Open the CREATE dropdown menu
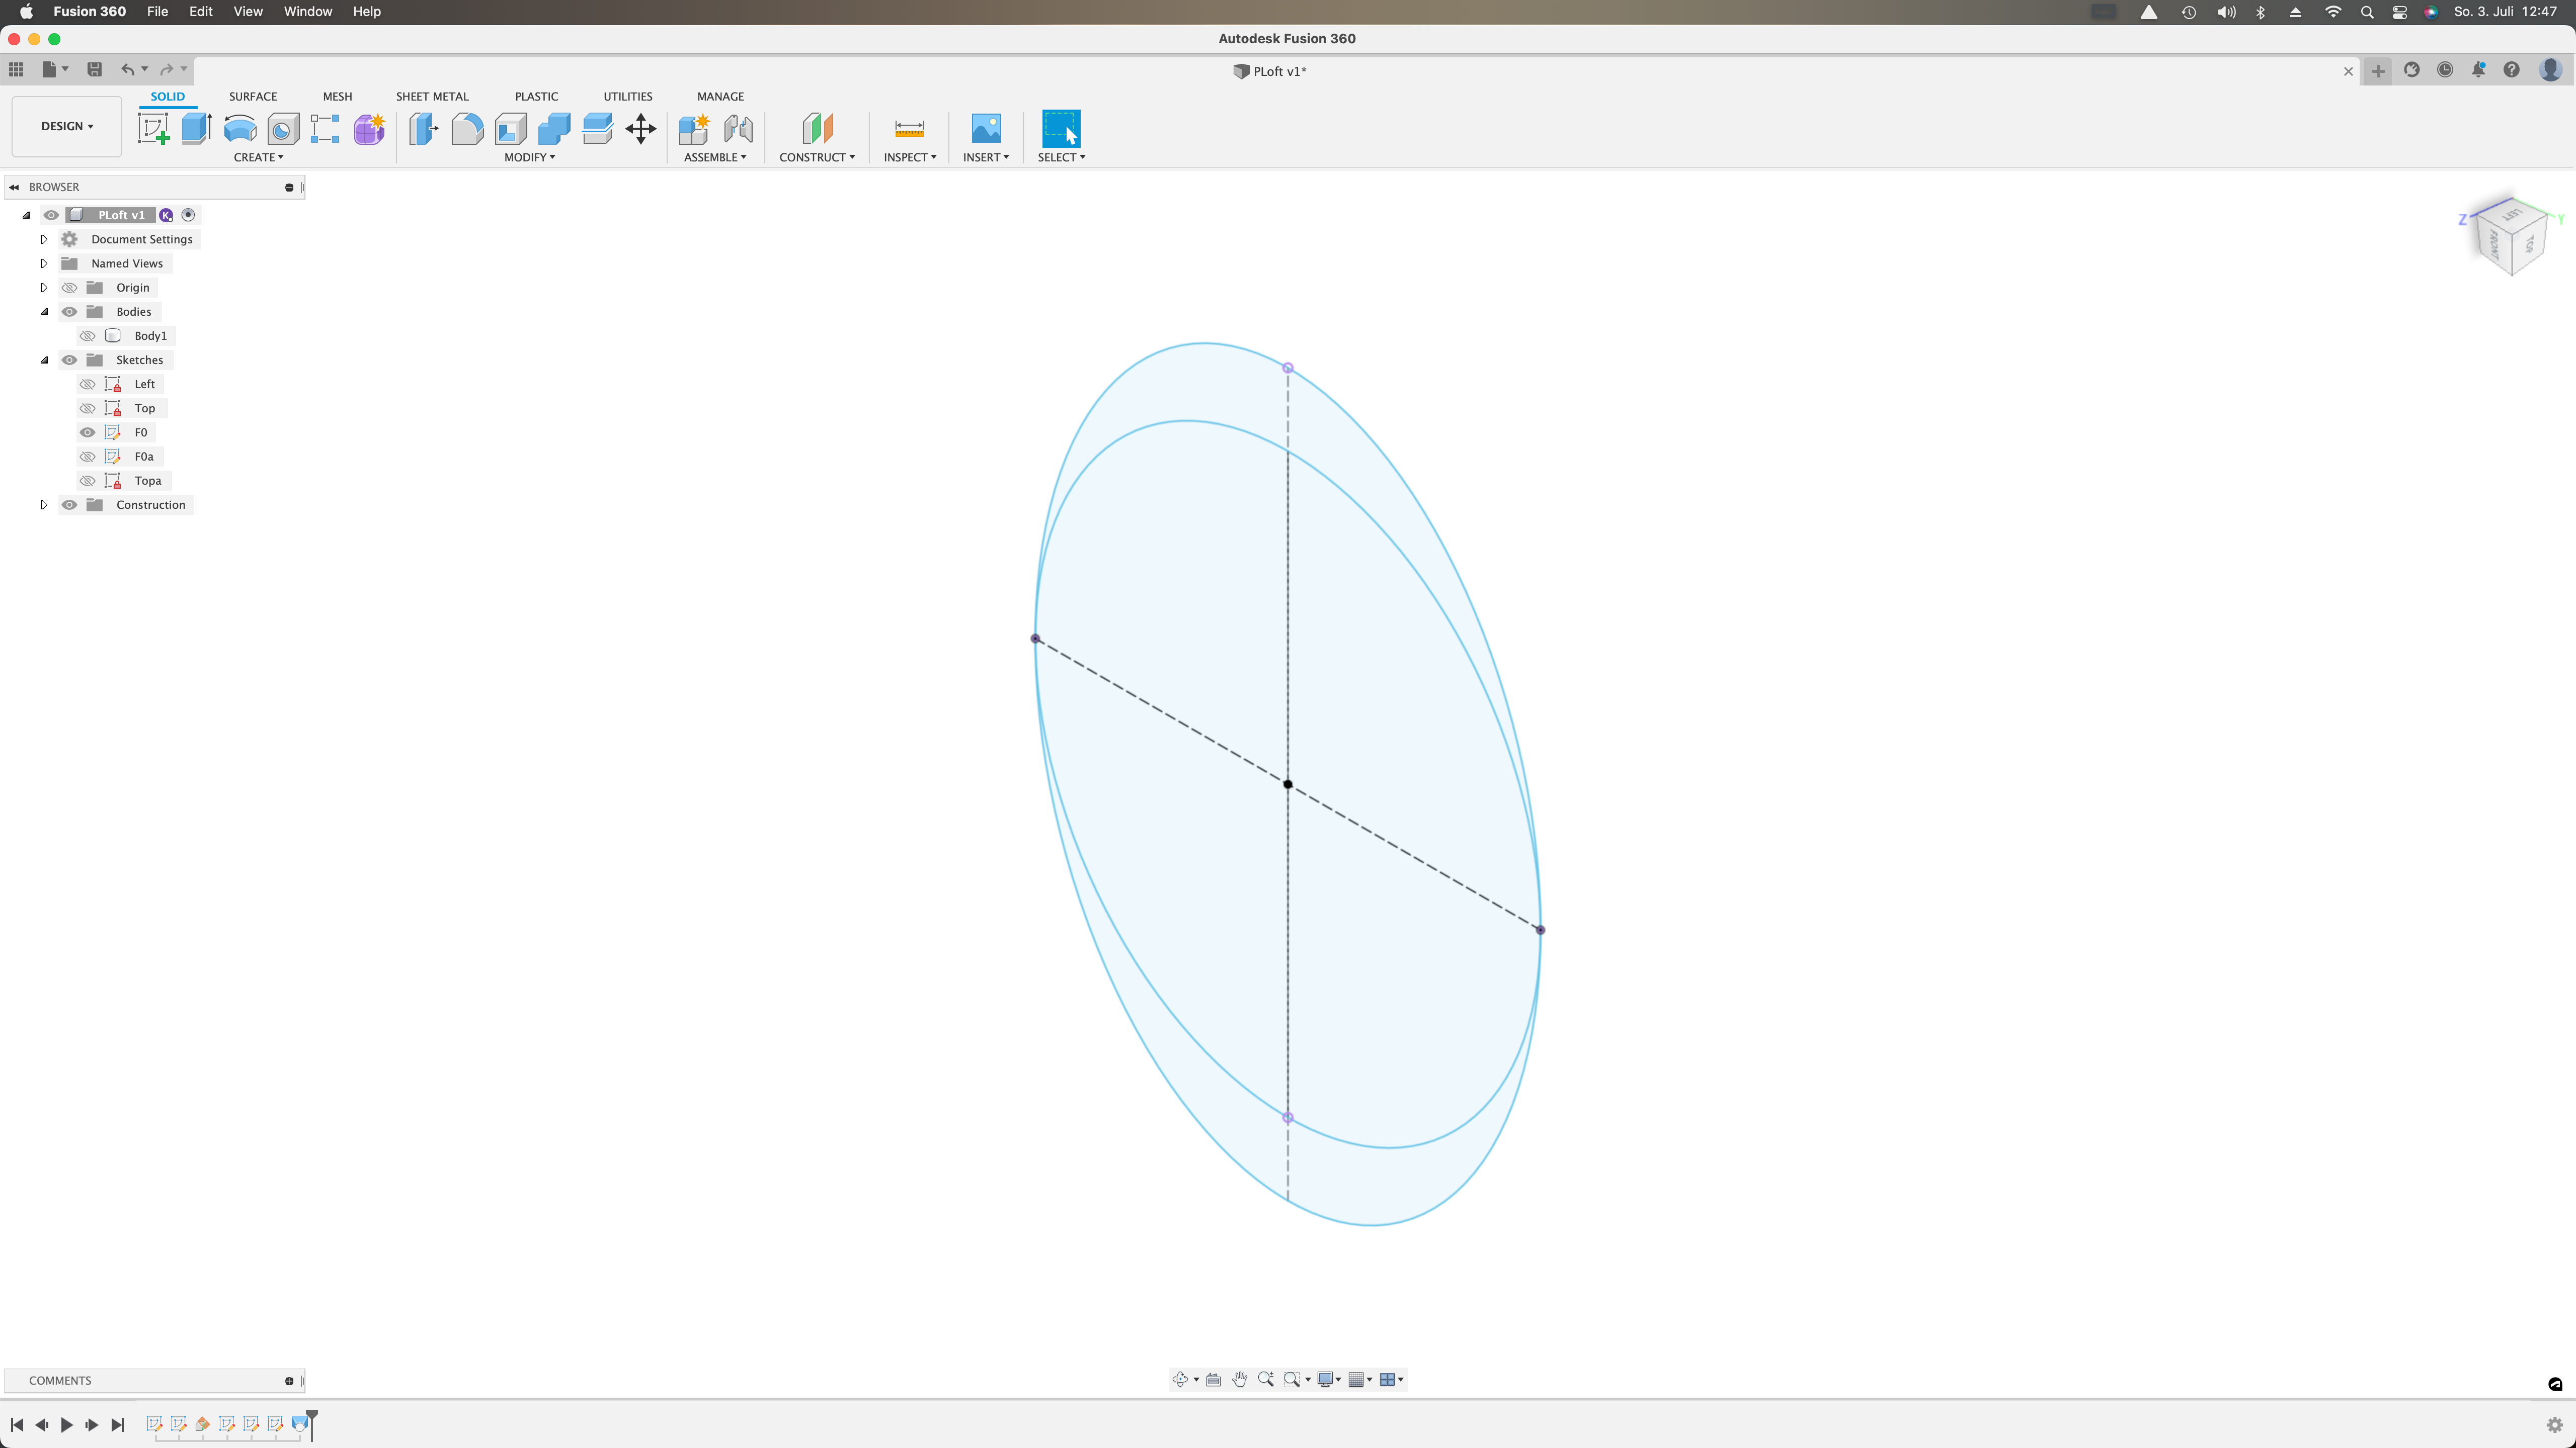This screenshot has width=2576, height=1448. (x=259, y=157)
